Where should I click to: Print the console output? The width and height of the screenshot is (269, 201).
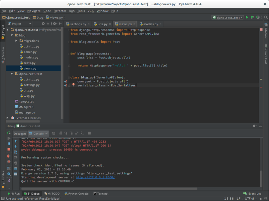pos(16,163)
